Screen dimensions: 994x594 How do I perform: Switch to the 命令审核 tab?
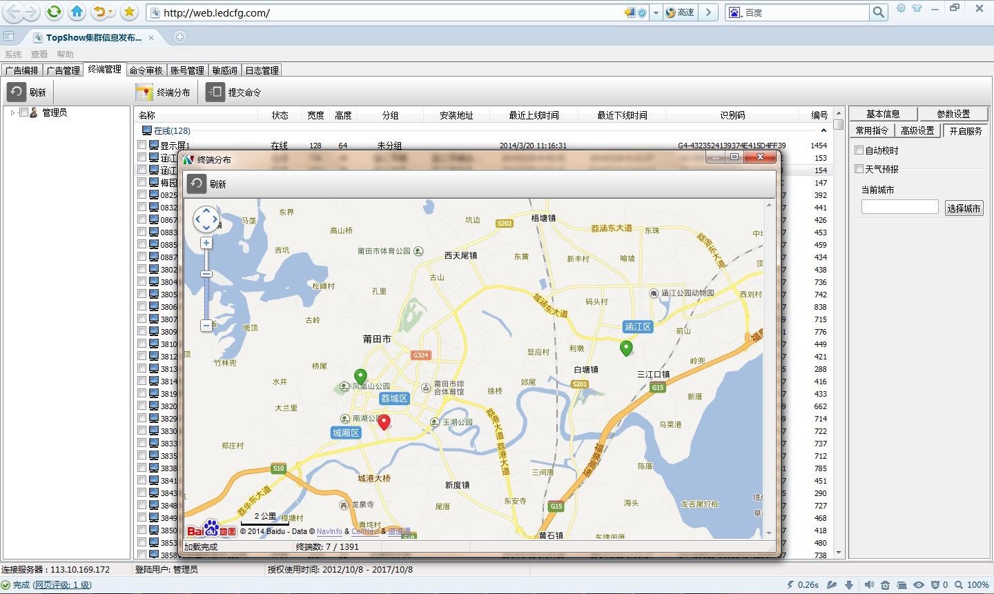point(146,70)
